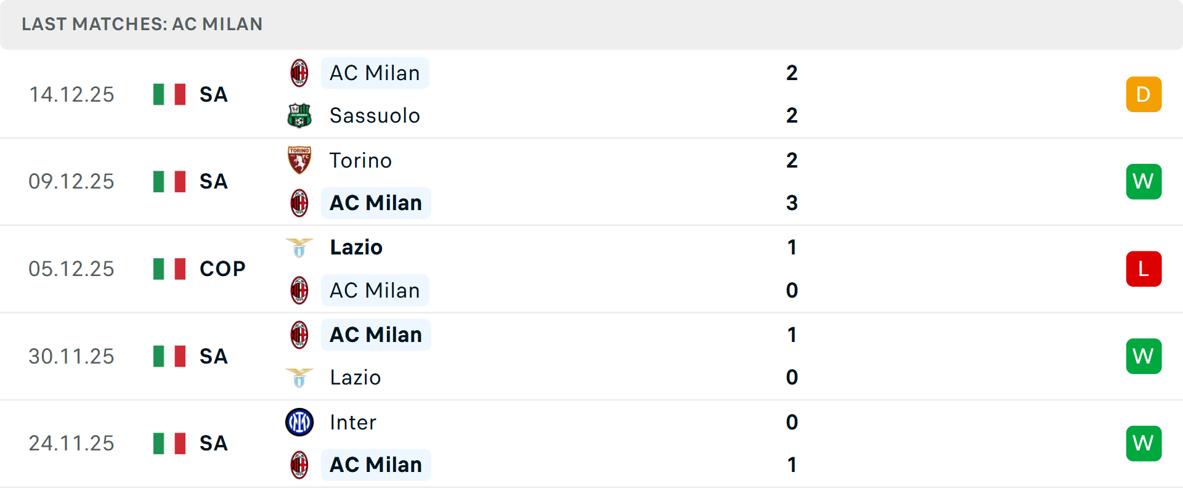The width and height of the screenshot is (1183, 488).
Task: Click the red L loss badge
Action: [1144, 269]
